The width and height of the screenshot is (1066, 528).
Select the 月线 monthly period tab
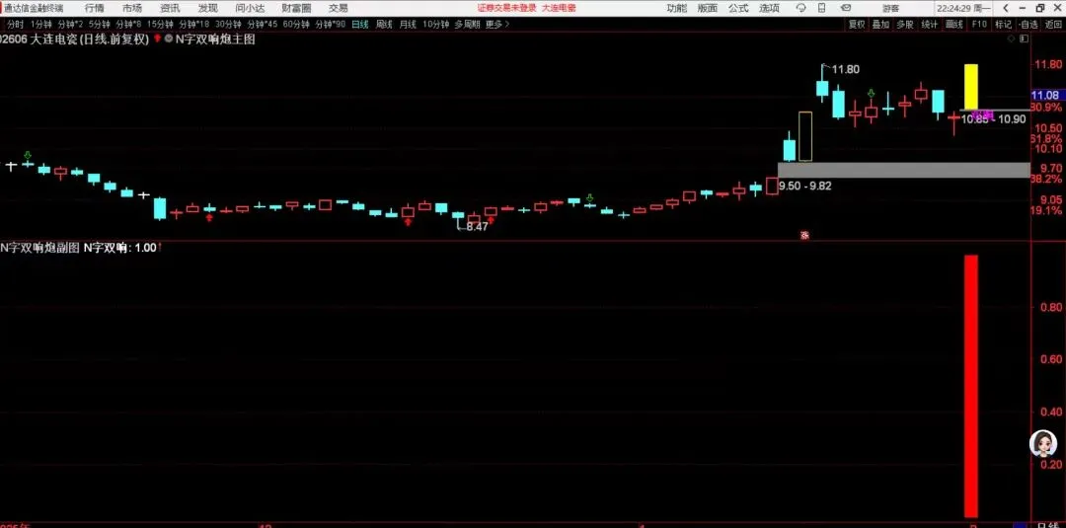(408, 24)
